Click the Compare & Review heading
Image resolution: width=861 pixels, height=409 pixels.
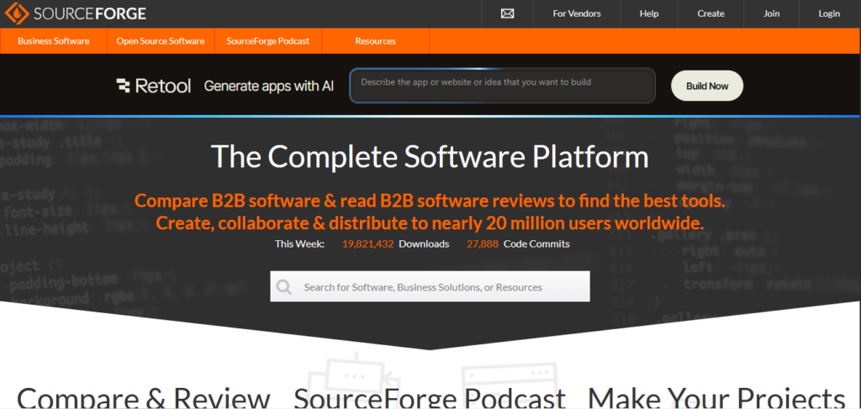pyautogui.click(x=144, y=397)
